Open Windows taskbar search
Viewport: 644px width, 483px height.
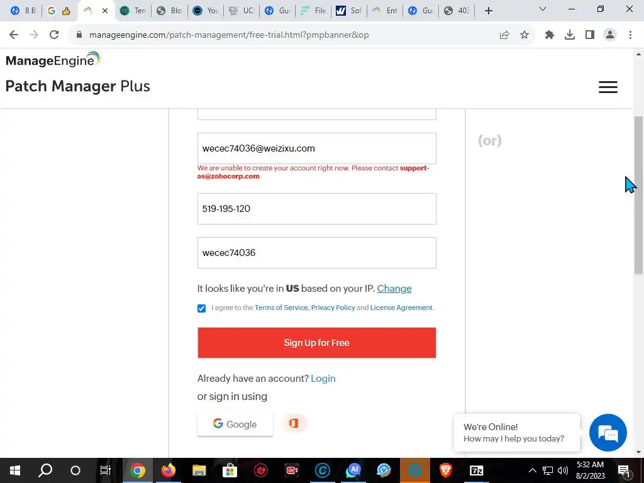45,470
